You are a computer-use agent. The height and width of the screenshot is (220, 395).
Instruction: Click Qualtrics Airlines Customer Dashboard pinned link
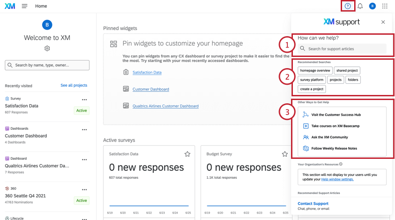(x=166, y=106)
